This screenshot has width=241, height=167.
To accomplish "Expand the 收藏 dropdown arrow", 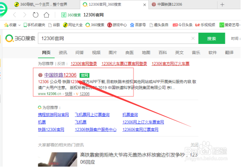I will click(20, 25).
